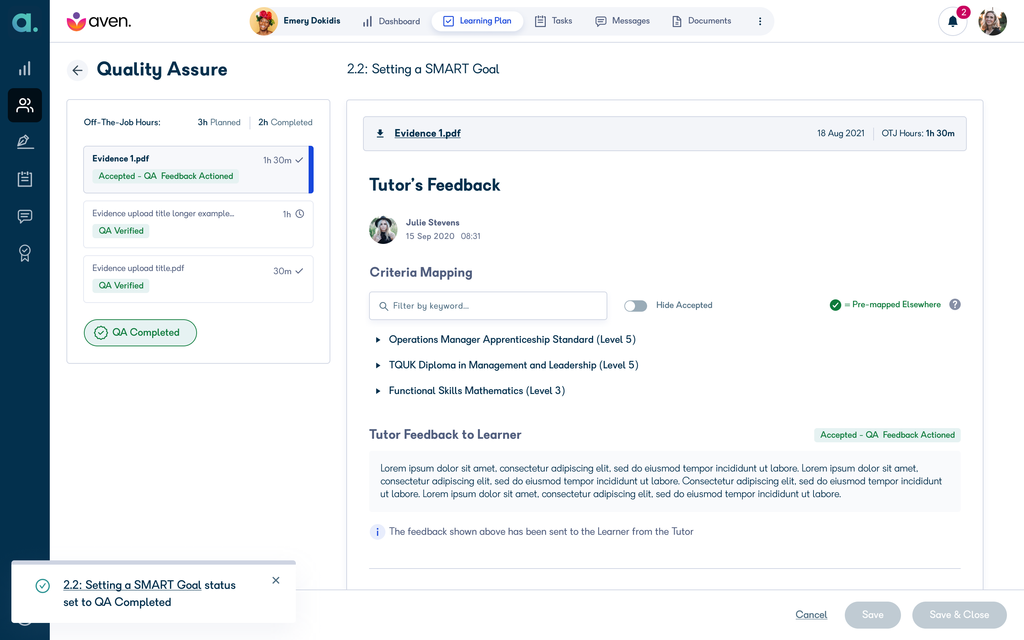Image resolution: width=1024 pixels, height=640 pixels.
Task: Click the QA Completed button
Action: [x=140, y=333]
